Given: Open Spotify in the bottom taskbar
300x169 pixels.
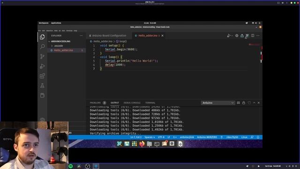Looking at the screenshot, I should tap(71, 166).
